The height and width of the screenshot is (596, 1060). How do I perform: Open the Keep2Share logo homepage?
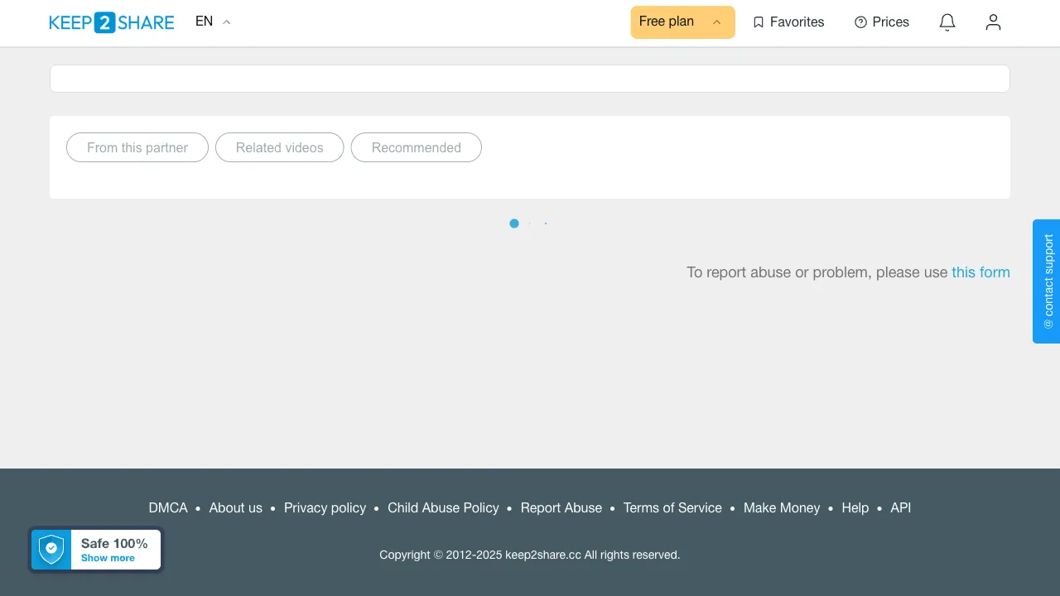point(112,22)
